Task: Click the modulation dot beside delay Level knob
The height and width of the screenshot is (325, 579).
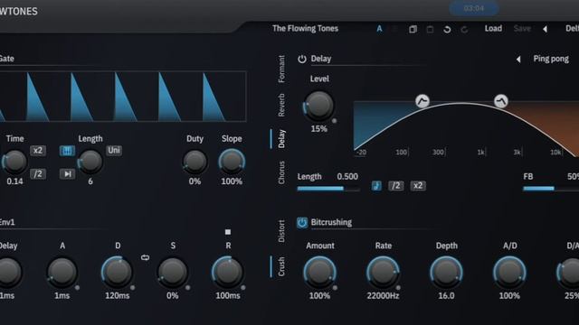Action: 334,120
